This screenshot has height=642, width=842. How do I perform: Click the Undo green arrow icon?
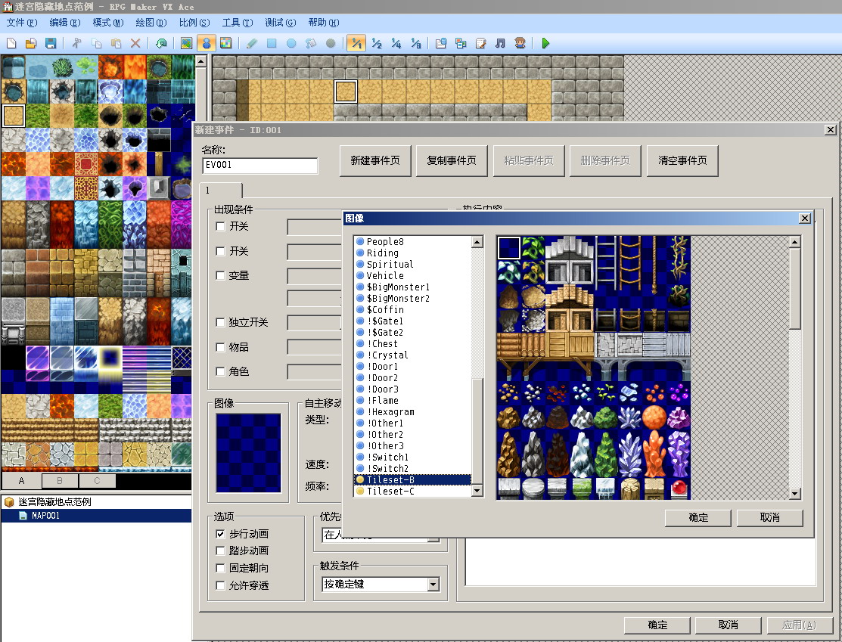[x=160, y=43]
